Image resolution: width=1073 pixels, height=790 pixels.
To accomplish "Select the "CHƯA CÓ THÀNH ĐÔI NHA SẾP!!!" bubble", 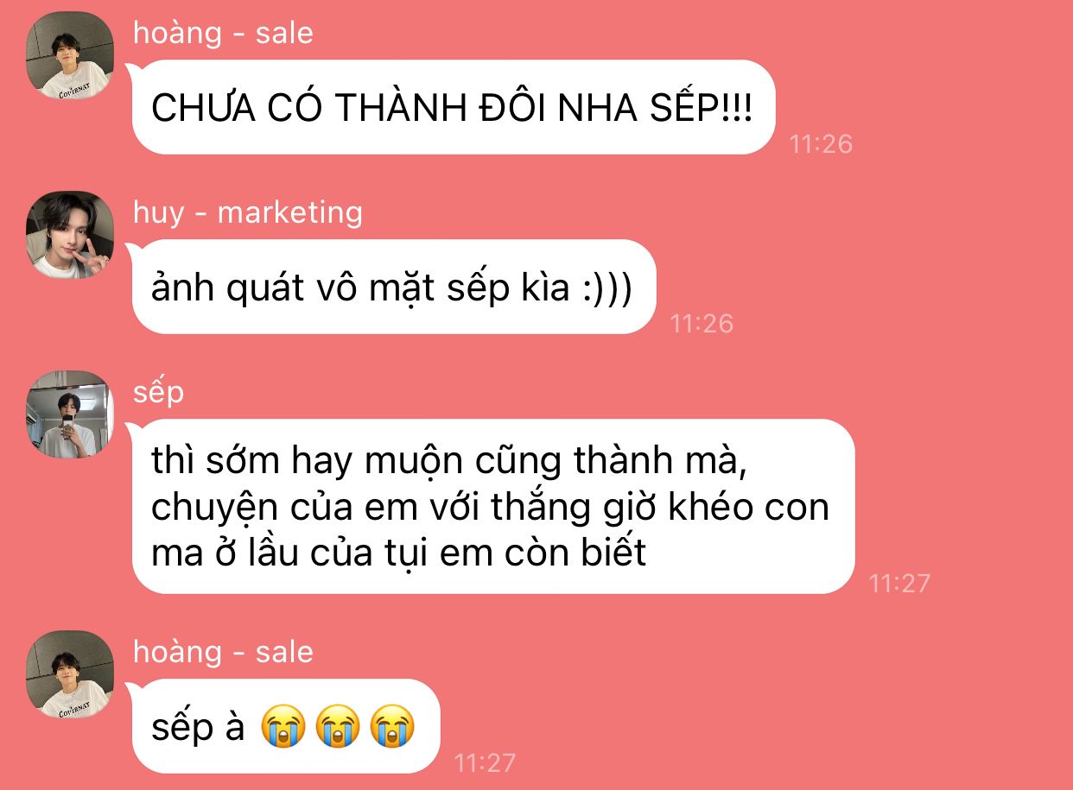I will coord(452,107).
